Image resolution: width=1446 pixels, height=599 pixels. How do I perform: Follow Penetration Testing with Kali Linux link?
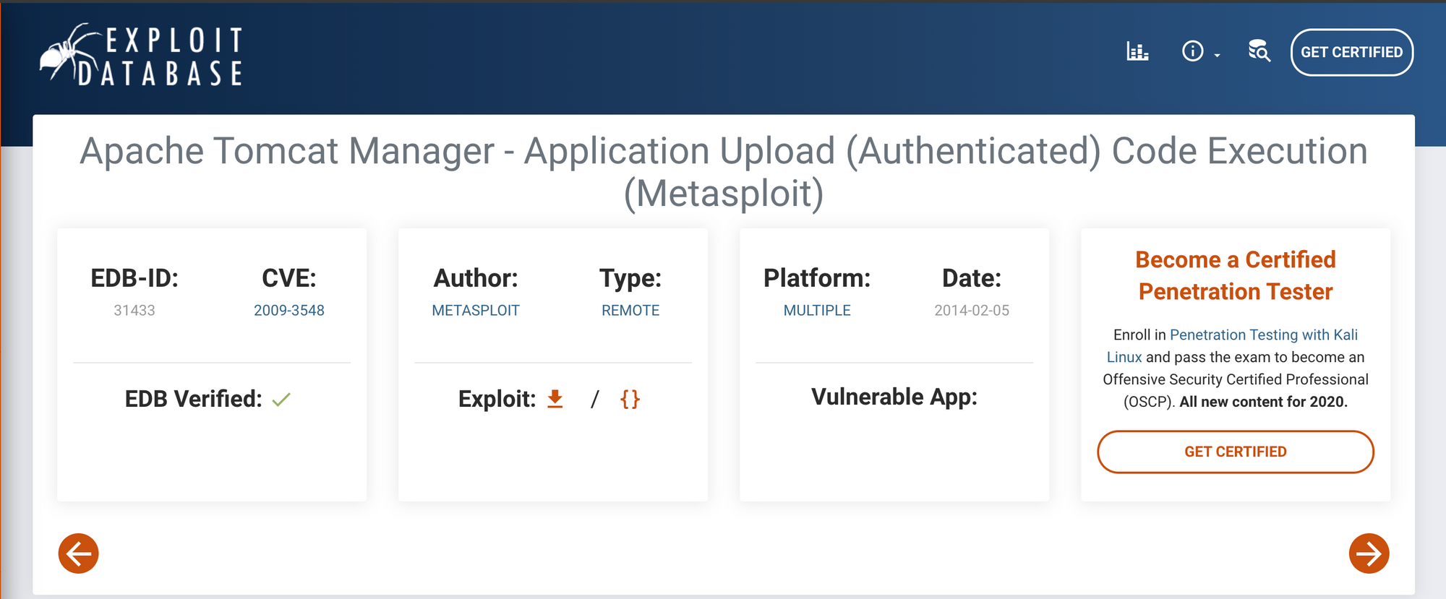(1263, 335)
